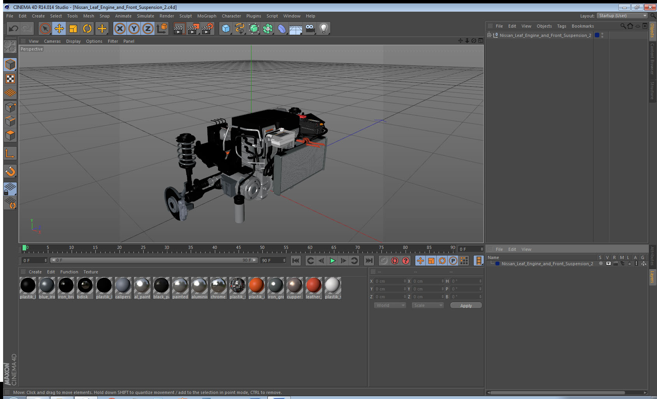The width and height of the screenshot is (657, 399).
Task: Open Material Manager Function menu
Action: 69,272
